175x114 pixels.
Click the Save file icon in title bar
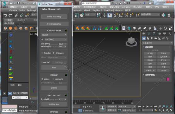[19, 3]
